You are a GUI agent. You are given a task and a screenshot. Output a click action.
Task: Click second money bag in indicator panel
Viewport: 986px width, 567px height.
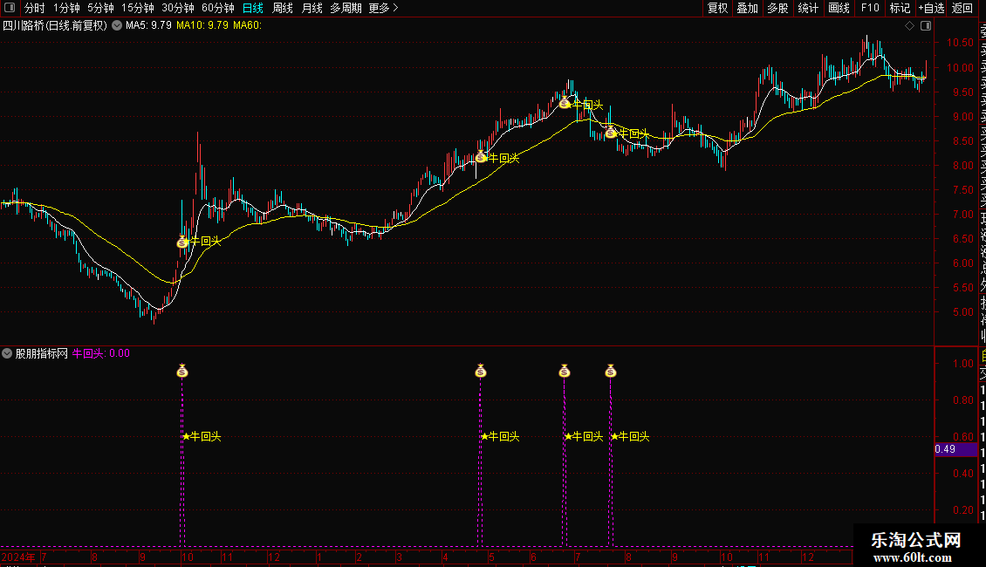pos(481,371)
